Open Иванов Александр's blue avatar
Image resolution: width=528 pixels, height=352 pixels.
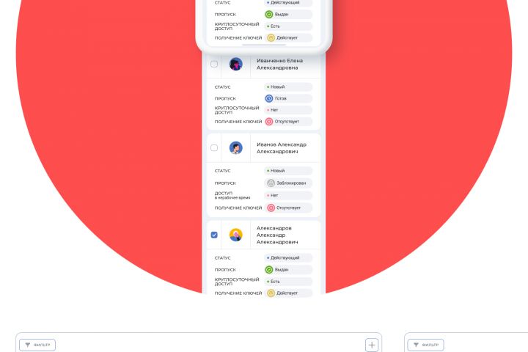click(x=236, y=148)
